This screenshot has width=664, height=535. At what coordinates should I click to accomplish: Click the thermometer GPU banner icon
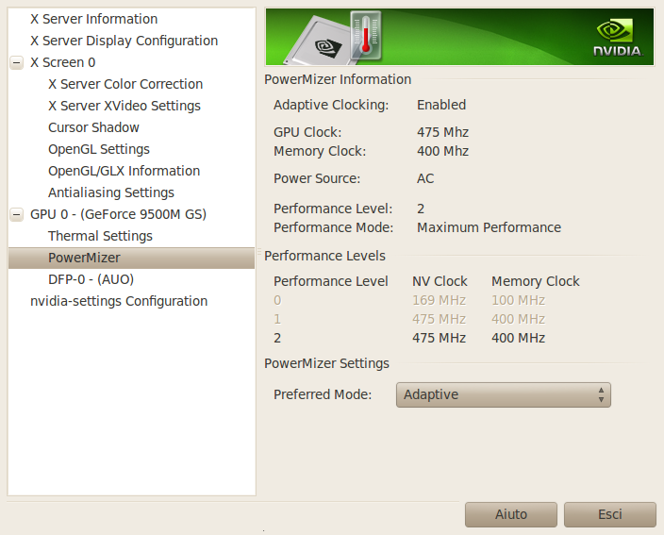pyautogui.click(x=364, y=36)
